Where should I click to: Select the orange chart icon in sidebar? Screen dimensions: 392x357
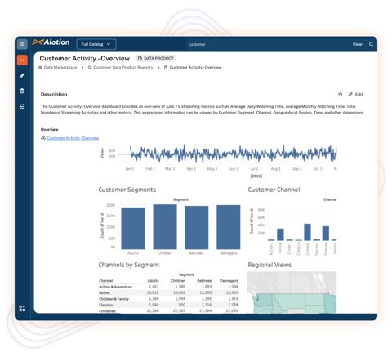[x=22, y=60]
